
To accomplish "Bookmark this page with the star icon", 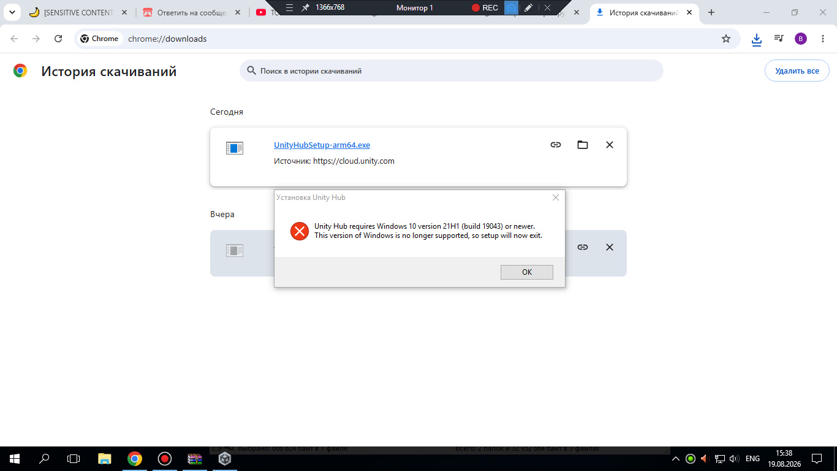I will (x=726, y=39).
